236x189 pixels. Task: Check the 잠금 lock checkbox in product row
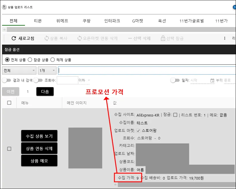pos(175,115)
